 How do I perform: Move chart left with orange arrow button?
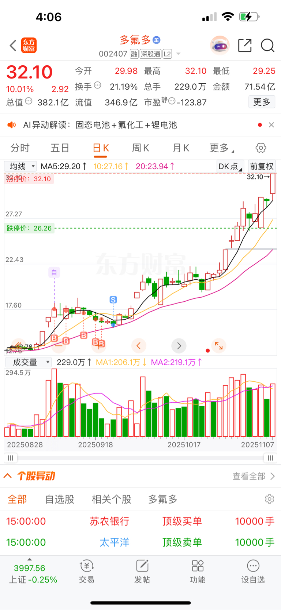[x=138, y=346]
